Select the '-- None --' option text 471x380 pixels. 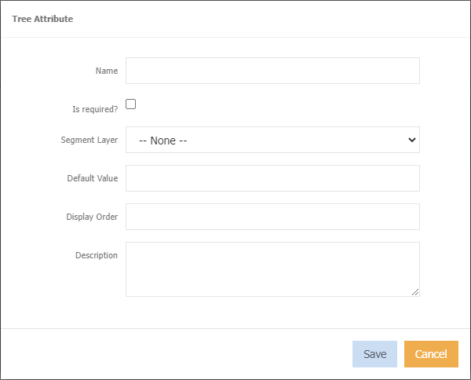pos(162,141)
